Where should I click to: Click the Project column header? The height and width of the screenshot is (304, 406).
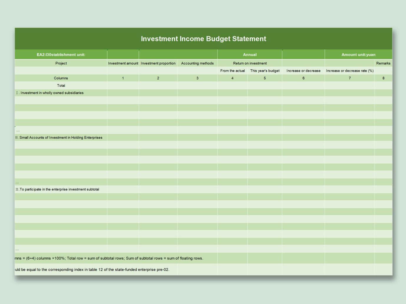tap(61, 63)
